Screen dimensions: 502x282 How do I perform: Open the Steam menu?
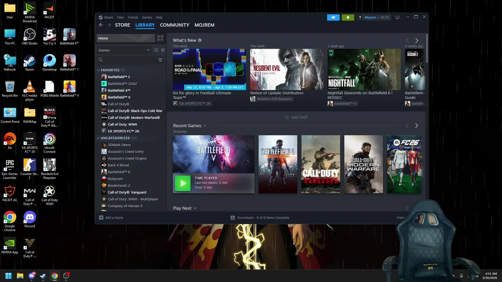coord(108,17)
